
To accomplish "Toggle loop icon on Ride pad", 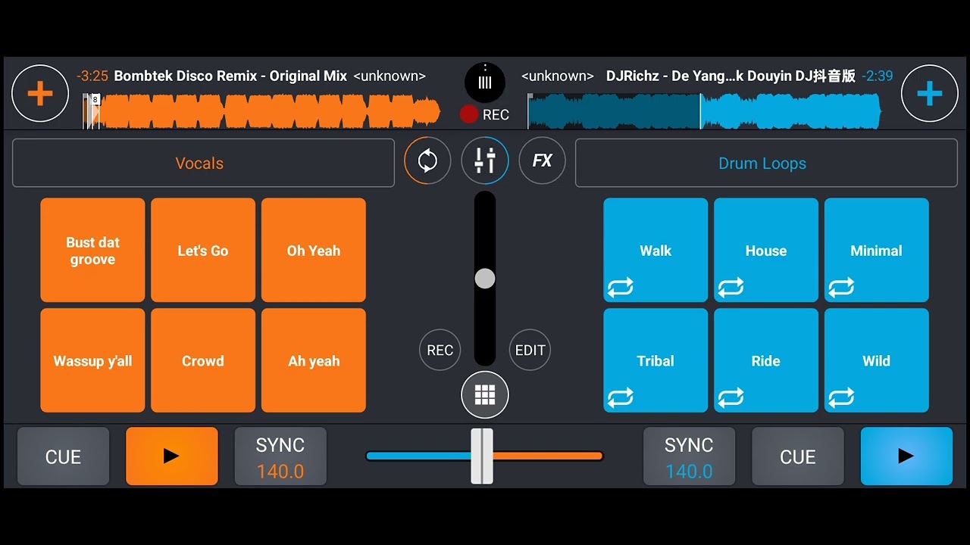I will (731, 397).
